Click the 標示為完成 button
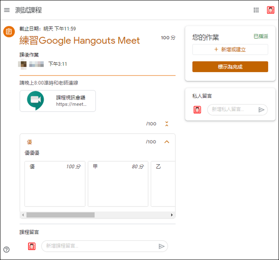Viewport: 279px width, 260px height. pos(230,67)
